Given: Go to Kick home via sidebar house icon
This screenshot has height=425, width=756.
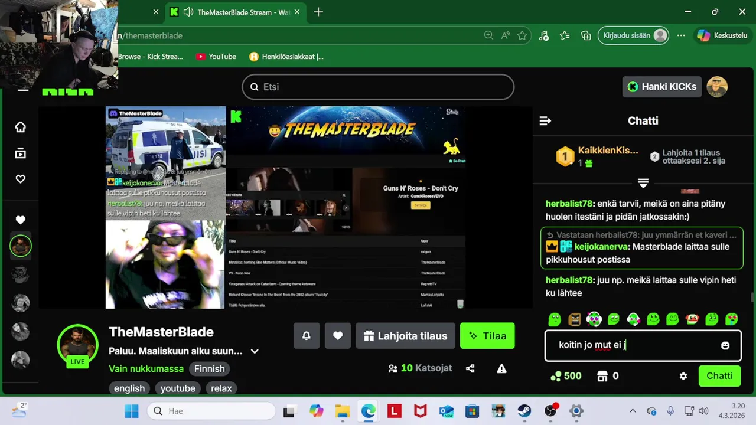Looking at the screenshot, I should (x=21, y=127).
